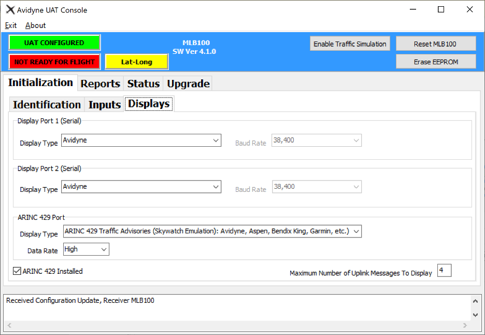
Task: Click the 'MLB100' label in the header
Action: (x=196, y=43)
